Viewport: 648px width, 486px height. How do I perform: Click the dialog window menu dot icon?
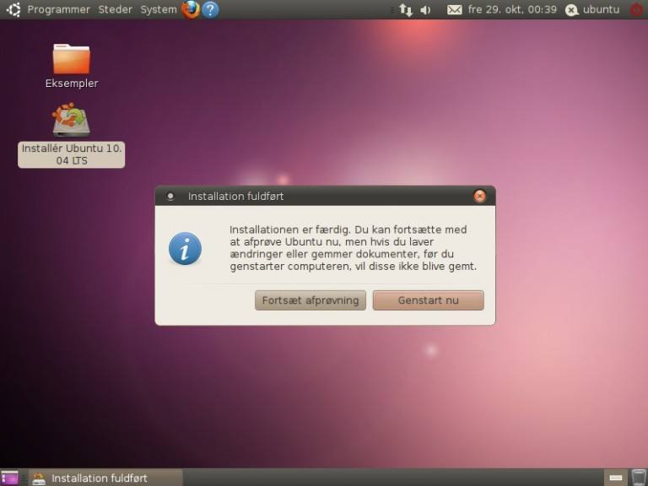coord(170,197)
